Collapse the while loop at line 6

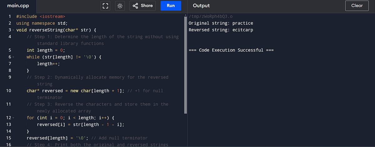(x=13, y=57)
